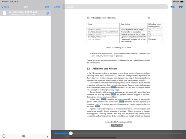The width and height of the screenshot is (186, 139).
Task: Check the battery status icon
Action: click(182, 2)
